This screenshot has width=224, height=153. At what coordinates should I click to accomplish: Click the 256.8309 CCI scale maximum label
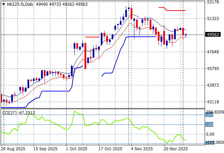[x=214, y=112]
